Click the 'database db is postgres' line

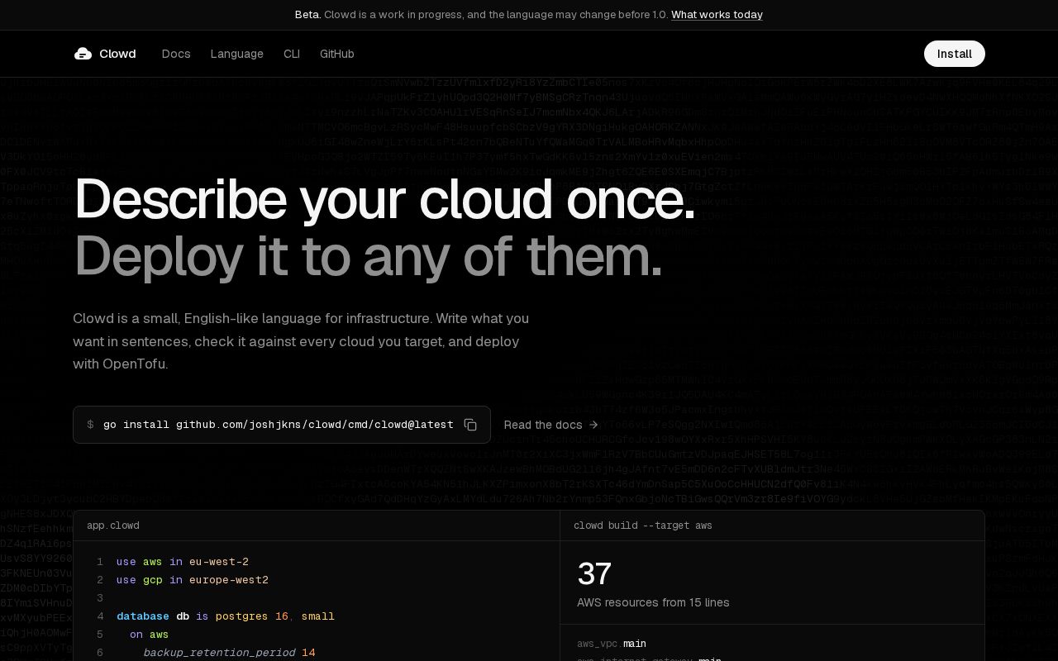click(226, 616)
